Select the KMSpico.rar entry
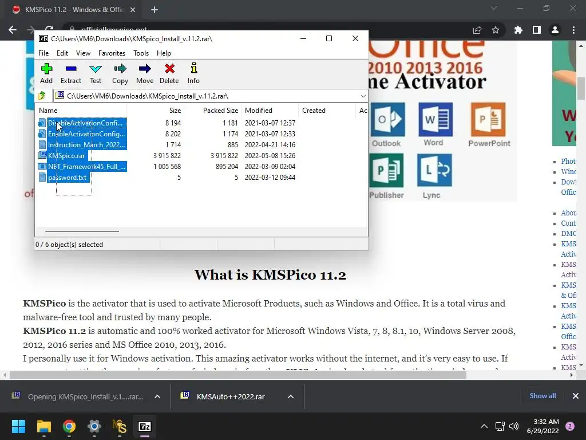This screenshot has width=586, height=440. [x=62, y=155]
